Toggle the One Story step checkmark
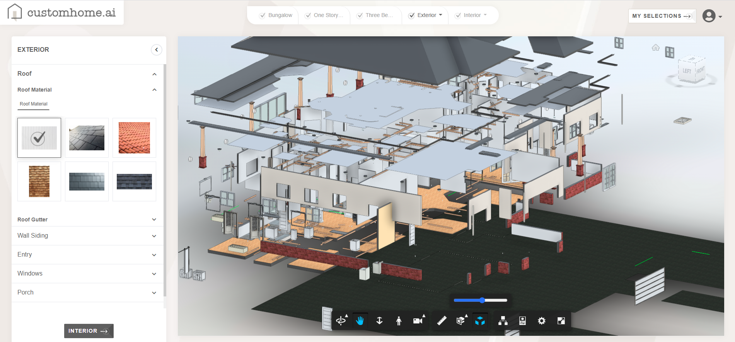Image resolution: width=735 pixels, height=342 pixels. [x=308, y=15]
